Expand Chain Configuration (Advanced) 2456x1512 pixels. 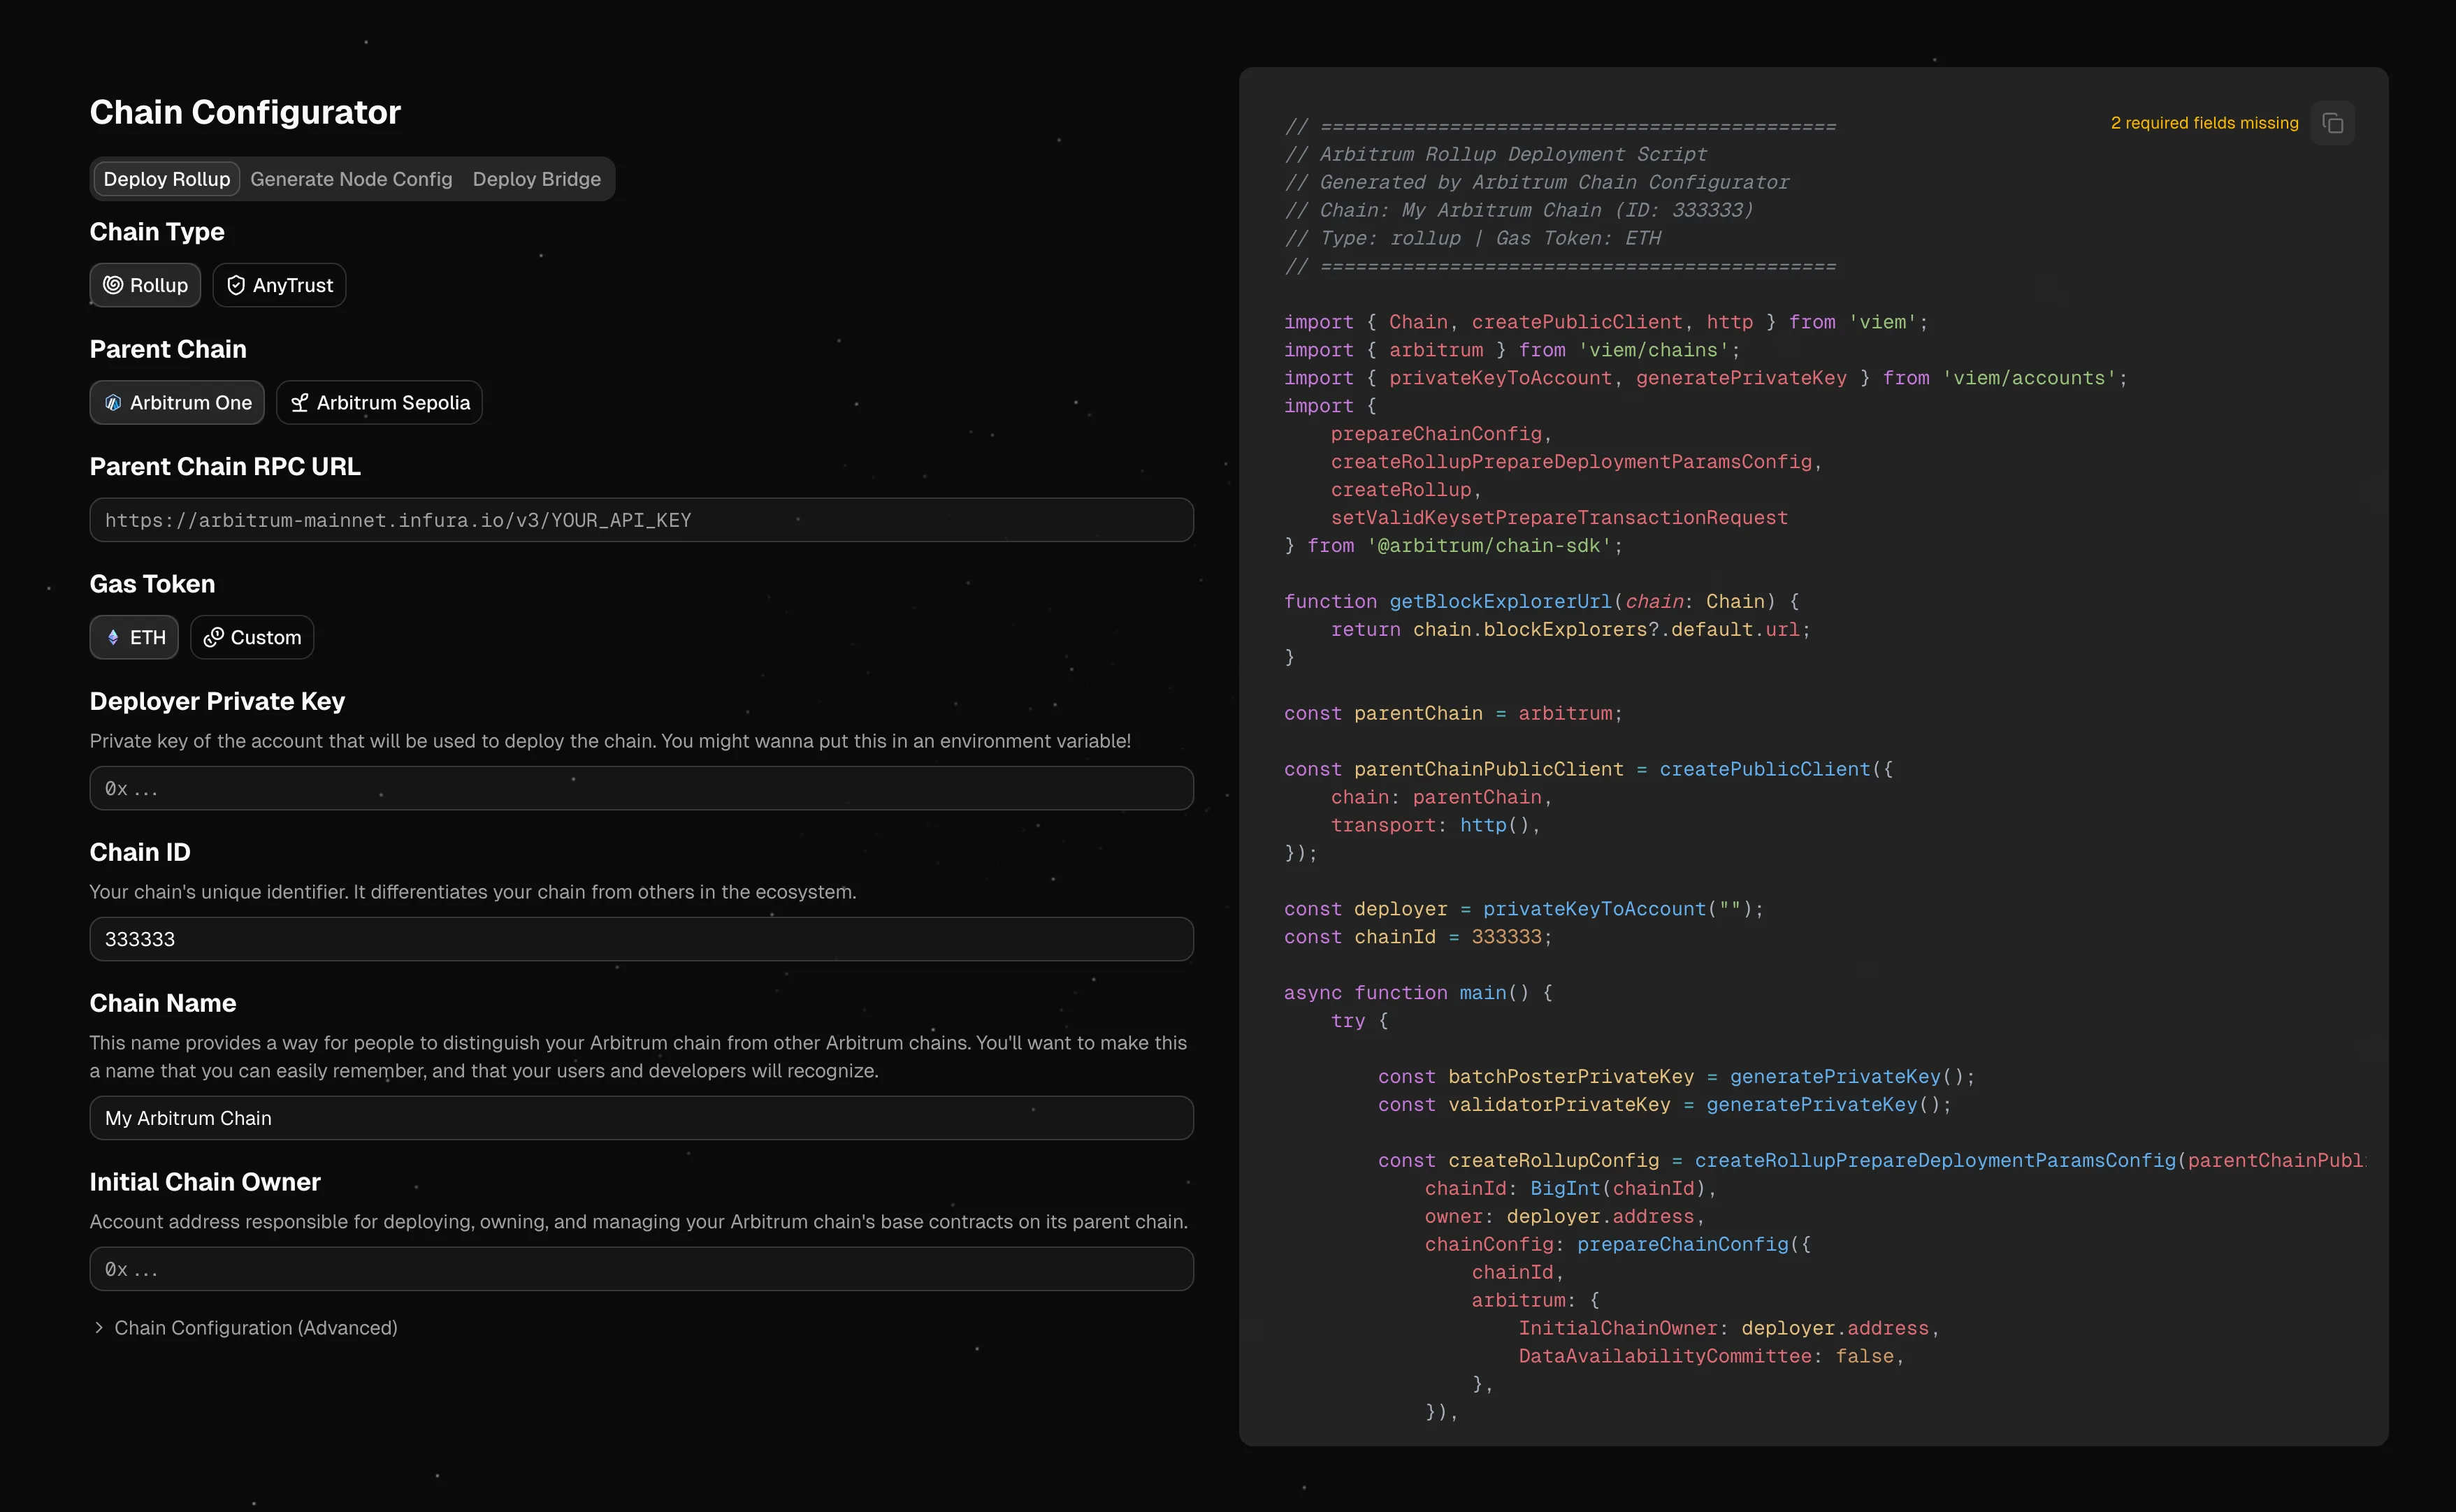255,1327
